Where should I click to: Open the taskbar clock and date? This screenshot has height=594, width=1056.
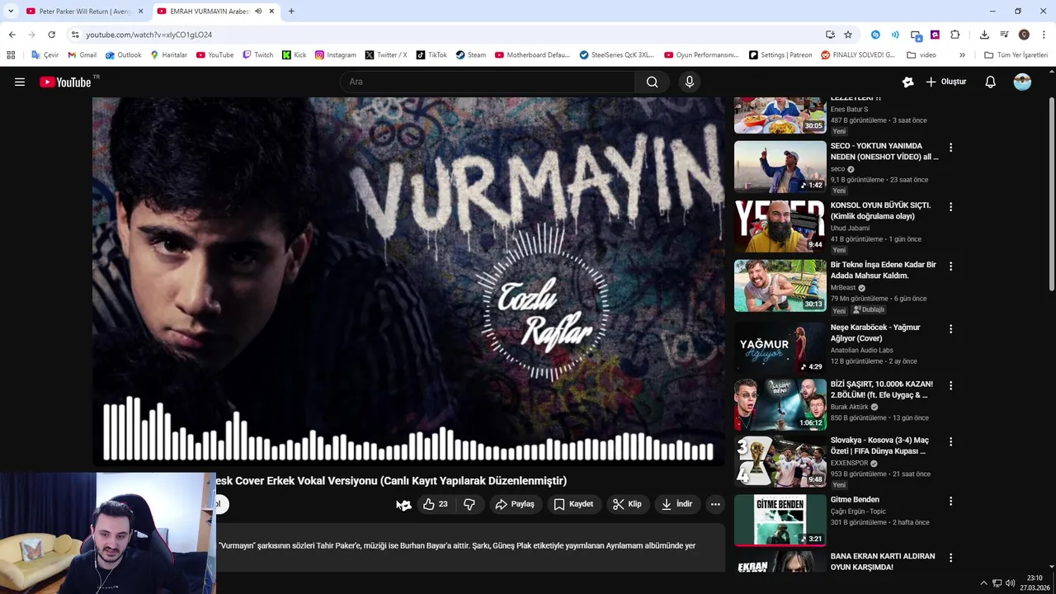coord(1035,583)
